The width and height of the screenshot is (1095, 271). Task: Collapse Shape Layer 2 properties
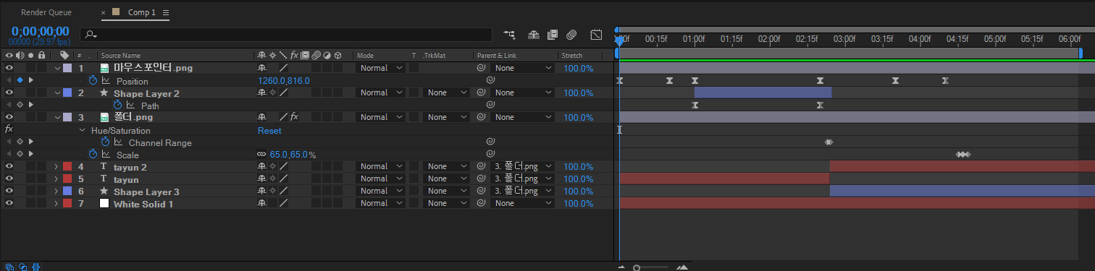coord(58,93)
